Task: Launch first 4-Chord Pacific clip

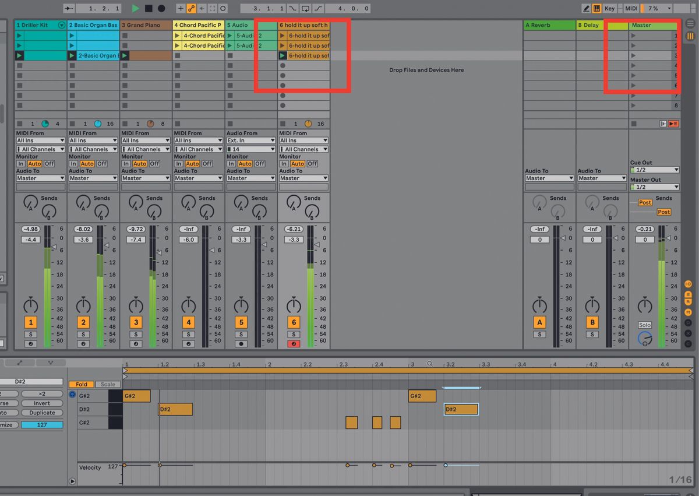Action: coord(177,36)
